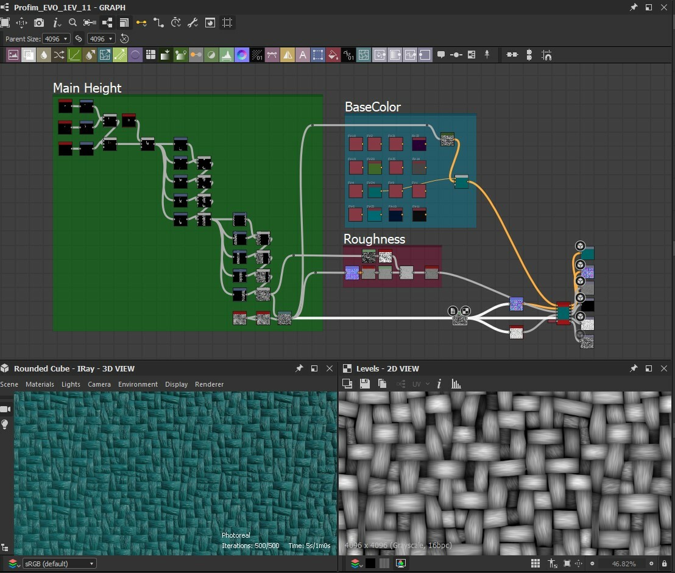Click the reset size button beside Parent Size
The width and height of the screenshot is (675, 573).
click(x=124, y=38)
